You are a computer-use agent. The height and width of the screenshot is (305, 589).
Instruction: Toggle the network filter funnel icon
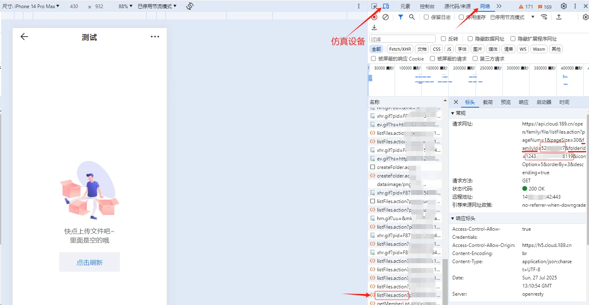tap(401, 17)
